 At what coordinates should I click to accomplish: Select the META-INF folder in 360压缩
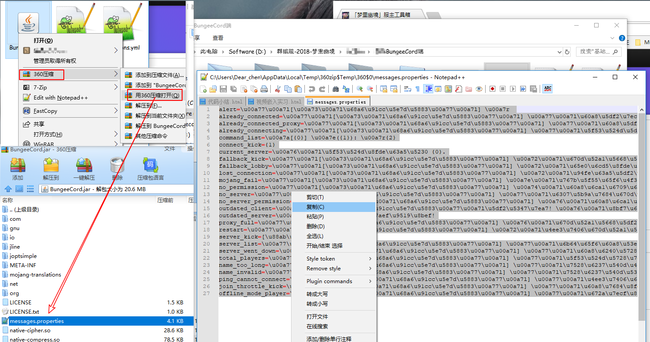(23, 265)
